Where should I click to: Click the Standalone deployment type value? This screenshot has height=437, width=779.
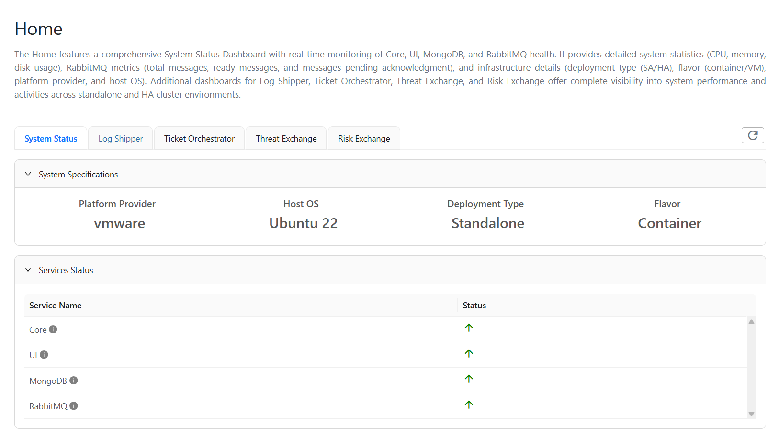[x=488, y=223]
